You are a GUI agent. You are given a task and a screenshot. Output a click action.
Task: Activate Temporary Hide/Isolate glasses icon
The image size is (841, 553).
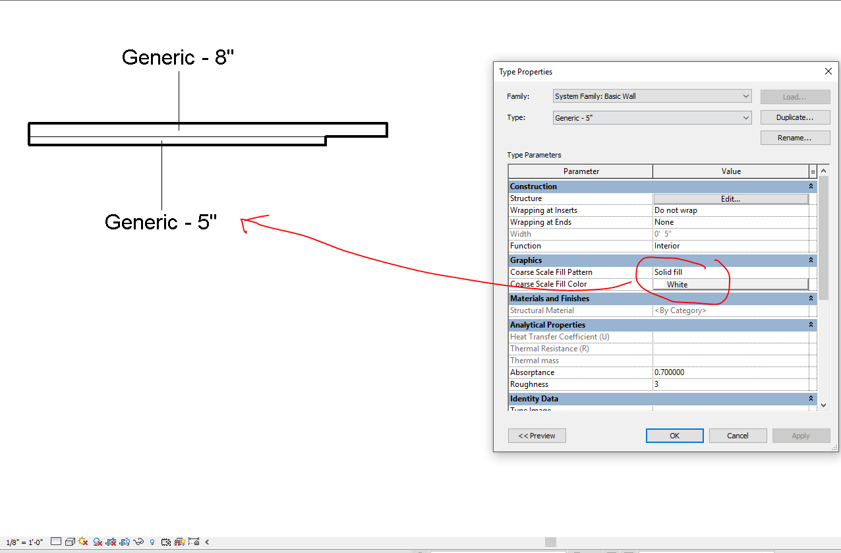click(x=137, y=541)
